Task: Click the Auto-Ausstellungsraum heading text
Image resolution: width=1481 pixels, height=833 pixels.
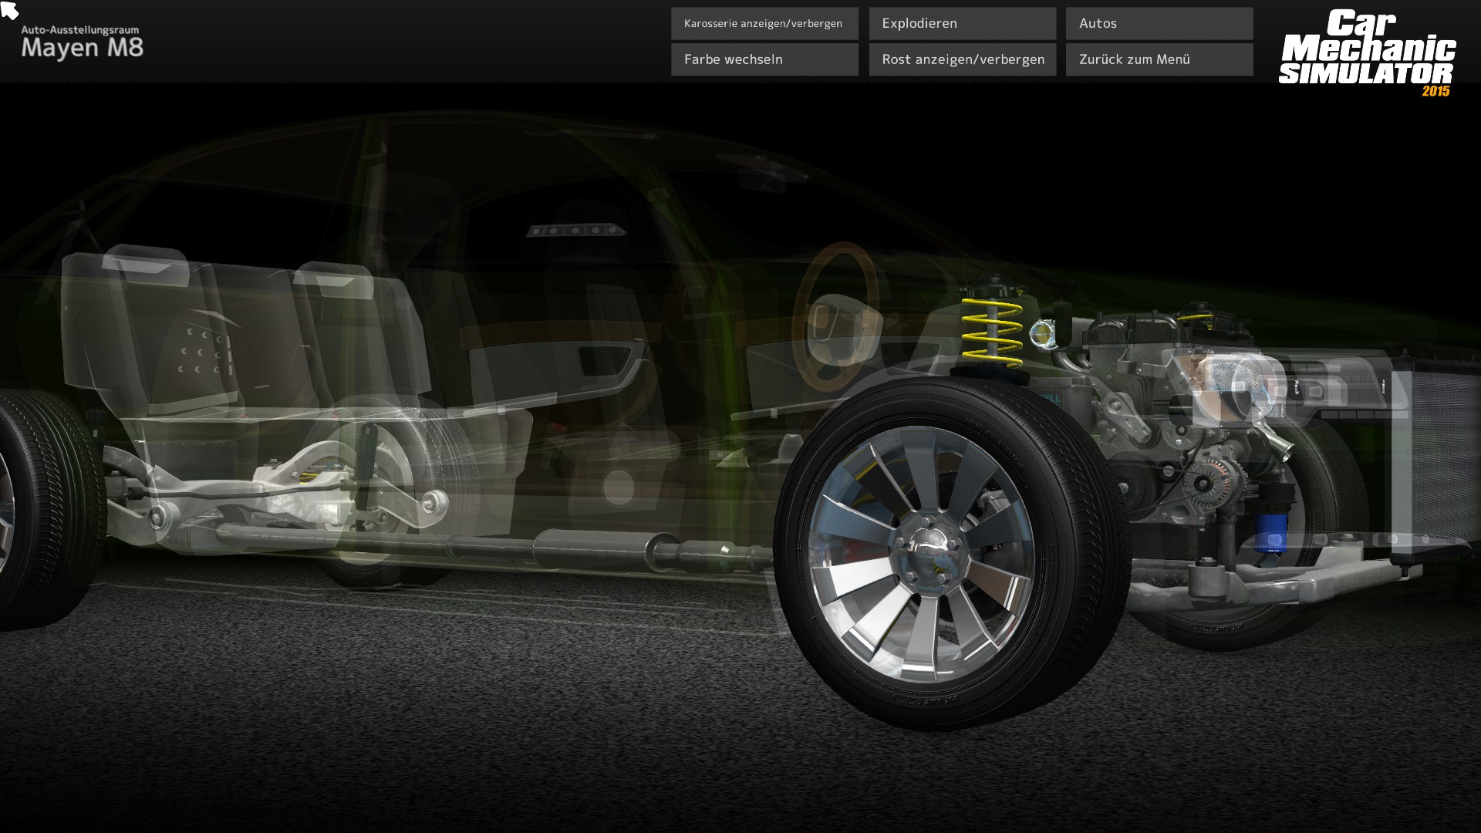Action: [80, 30]
